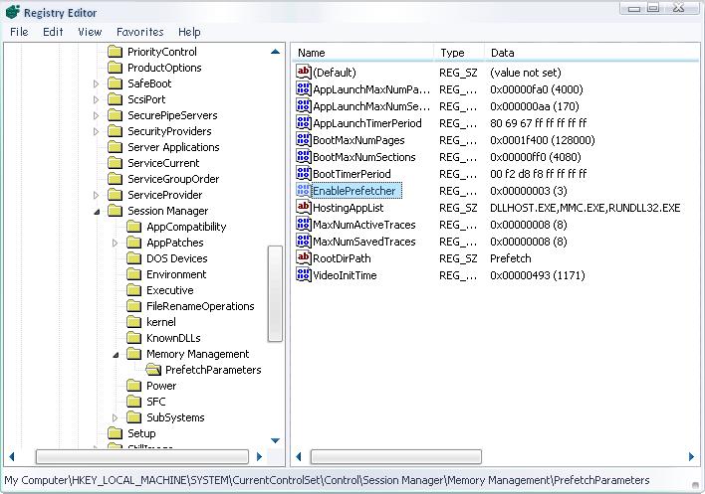Sort by the Type column header
The image size is (705, 494).
[459, 53]
